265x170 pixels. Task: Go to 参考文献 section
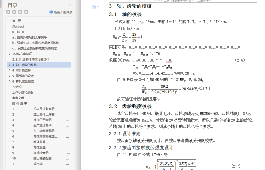coord(18,98)
